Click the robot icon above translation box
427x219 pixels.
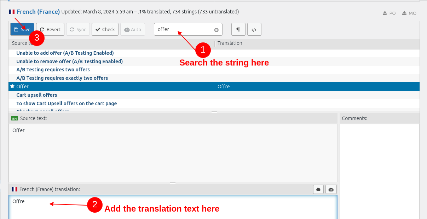(x=331, y=189)
